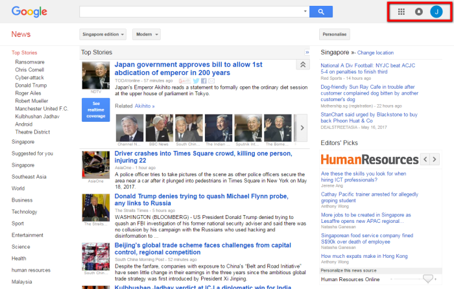Image resolution: width=454 pixels, height=289 pixels.
Task: Open The Straits Times Trump thumbnail
Action: [95, 207]
